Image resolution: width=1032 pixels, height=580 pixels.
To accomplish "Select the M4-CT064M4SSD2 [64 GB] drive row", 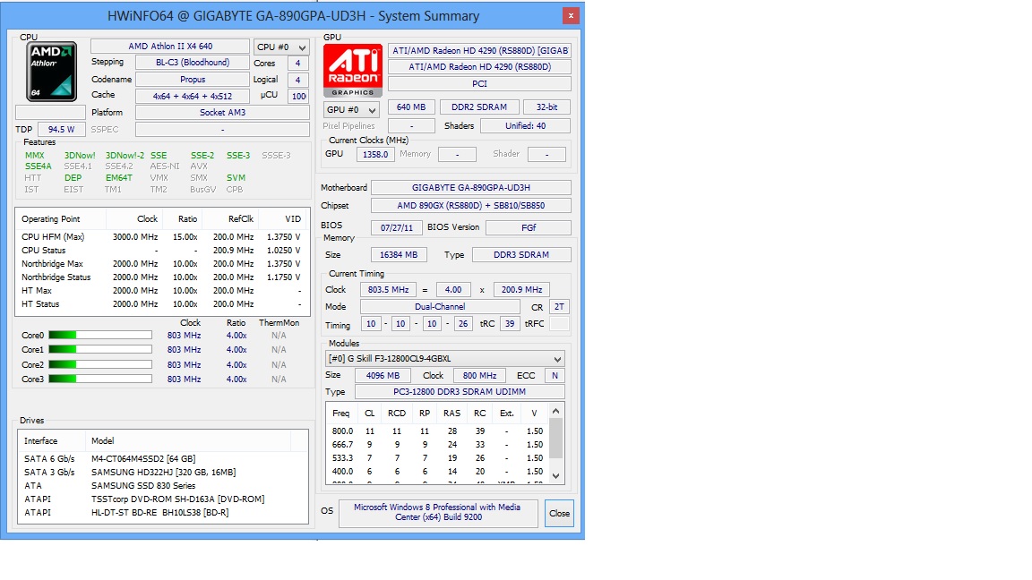I will click(162, 458).
